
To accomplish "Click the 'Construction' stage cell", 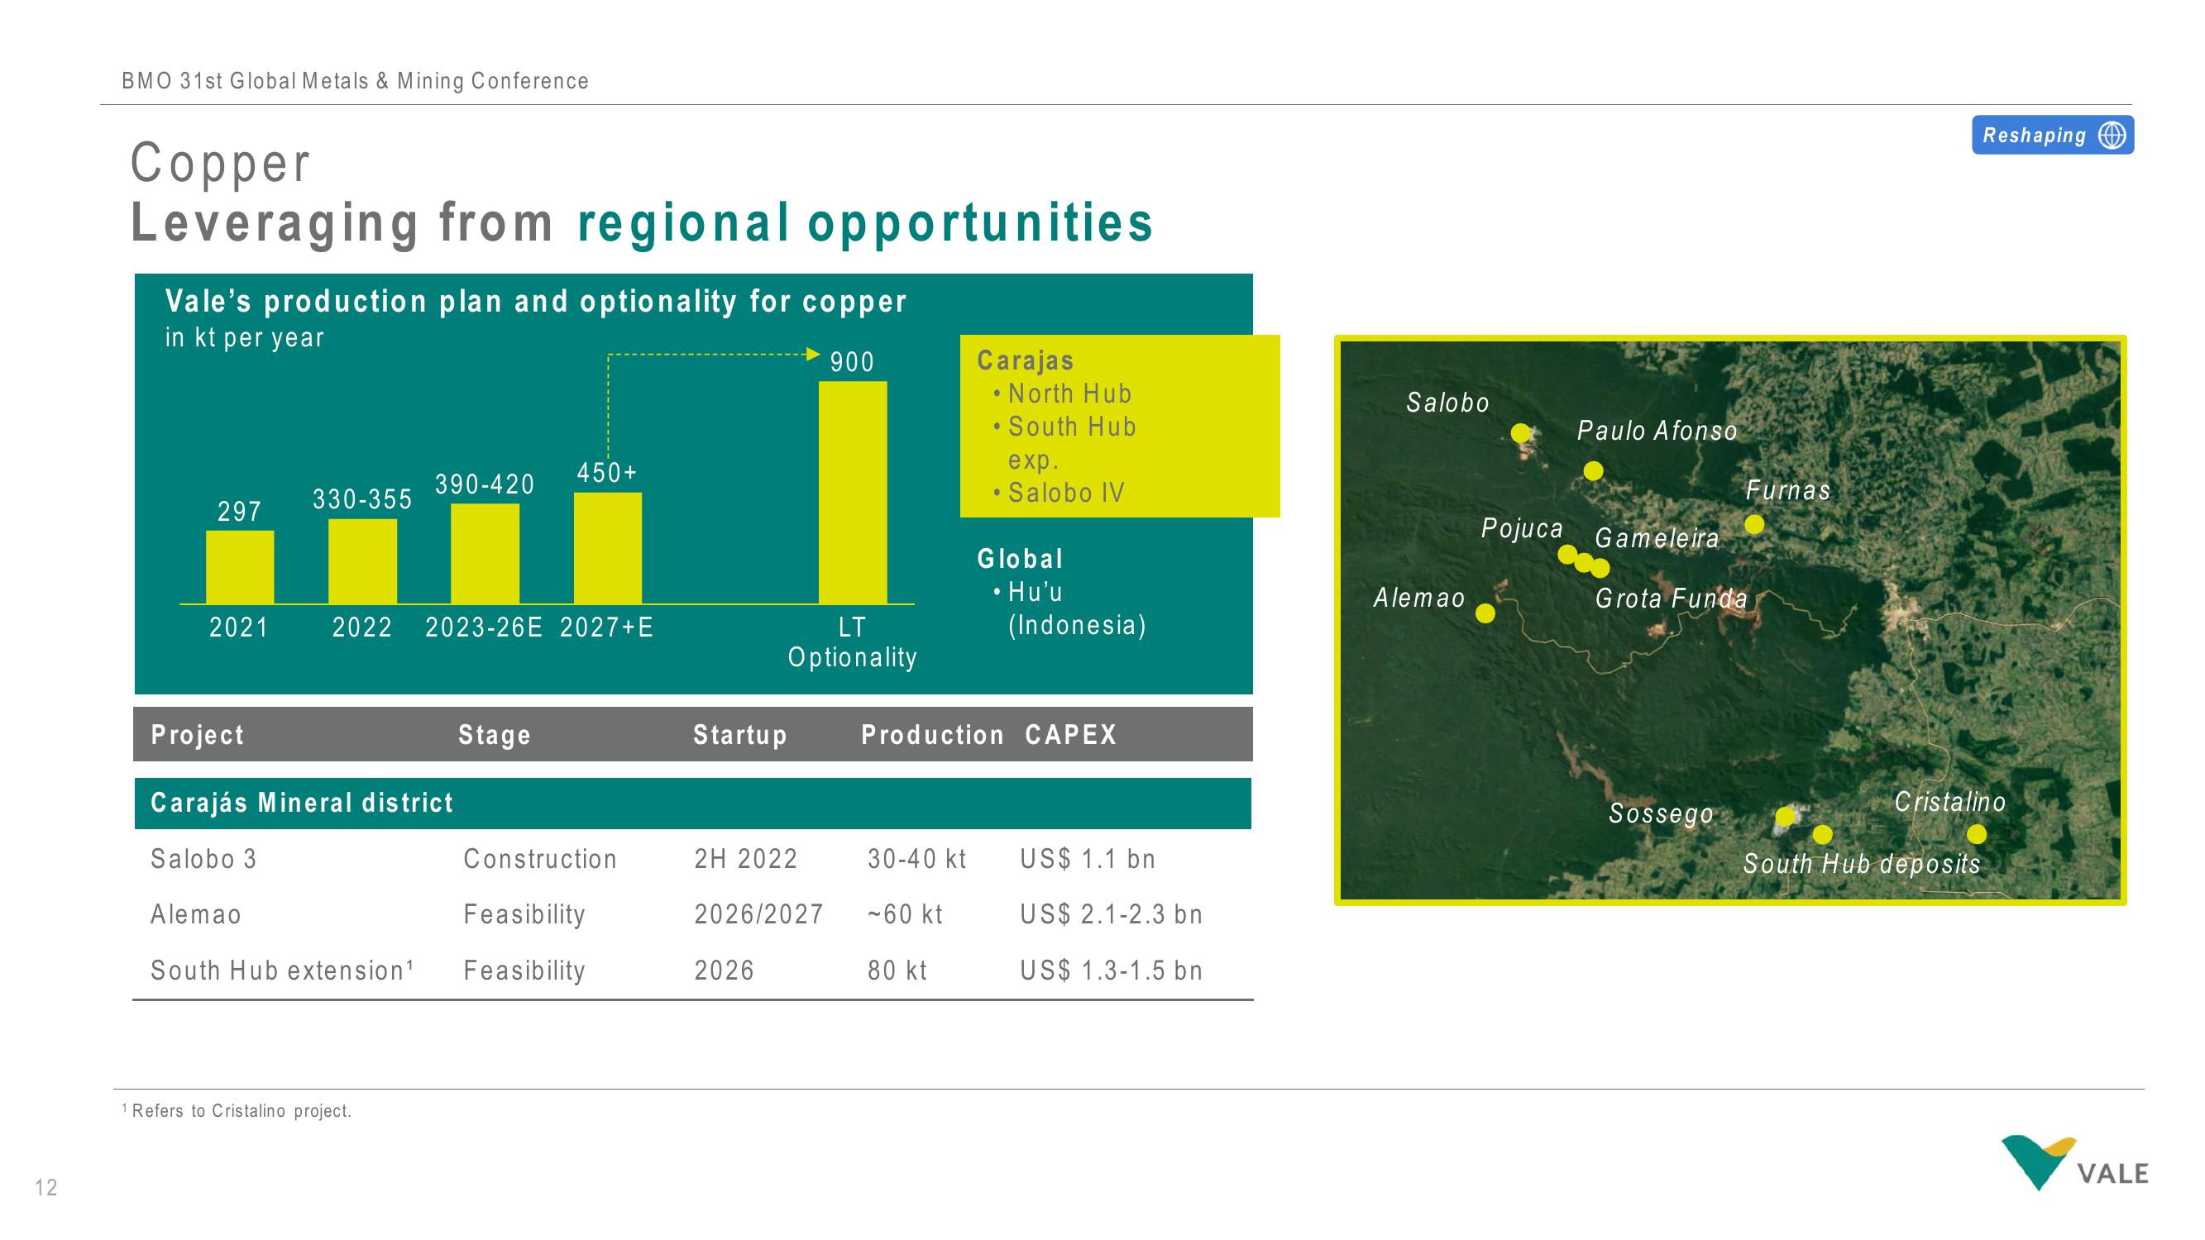I will coord(540,859).
